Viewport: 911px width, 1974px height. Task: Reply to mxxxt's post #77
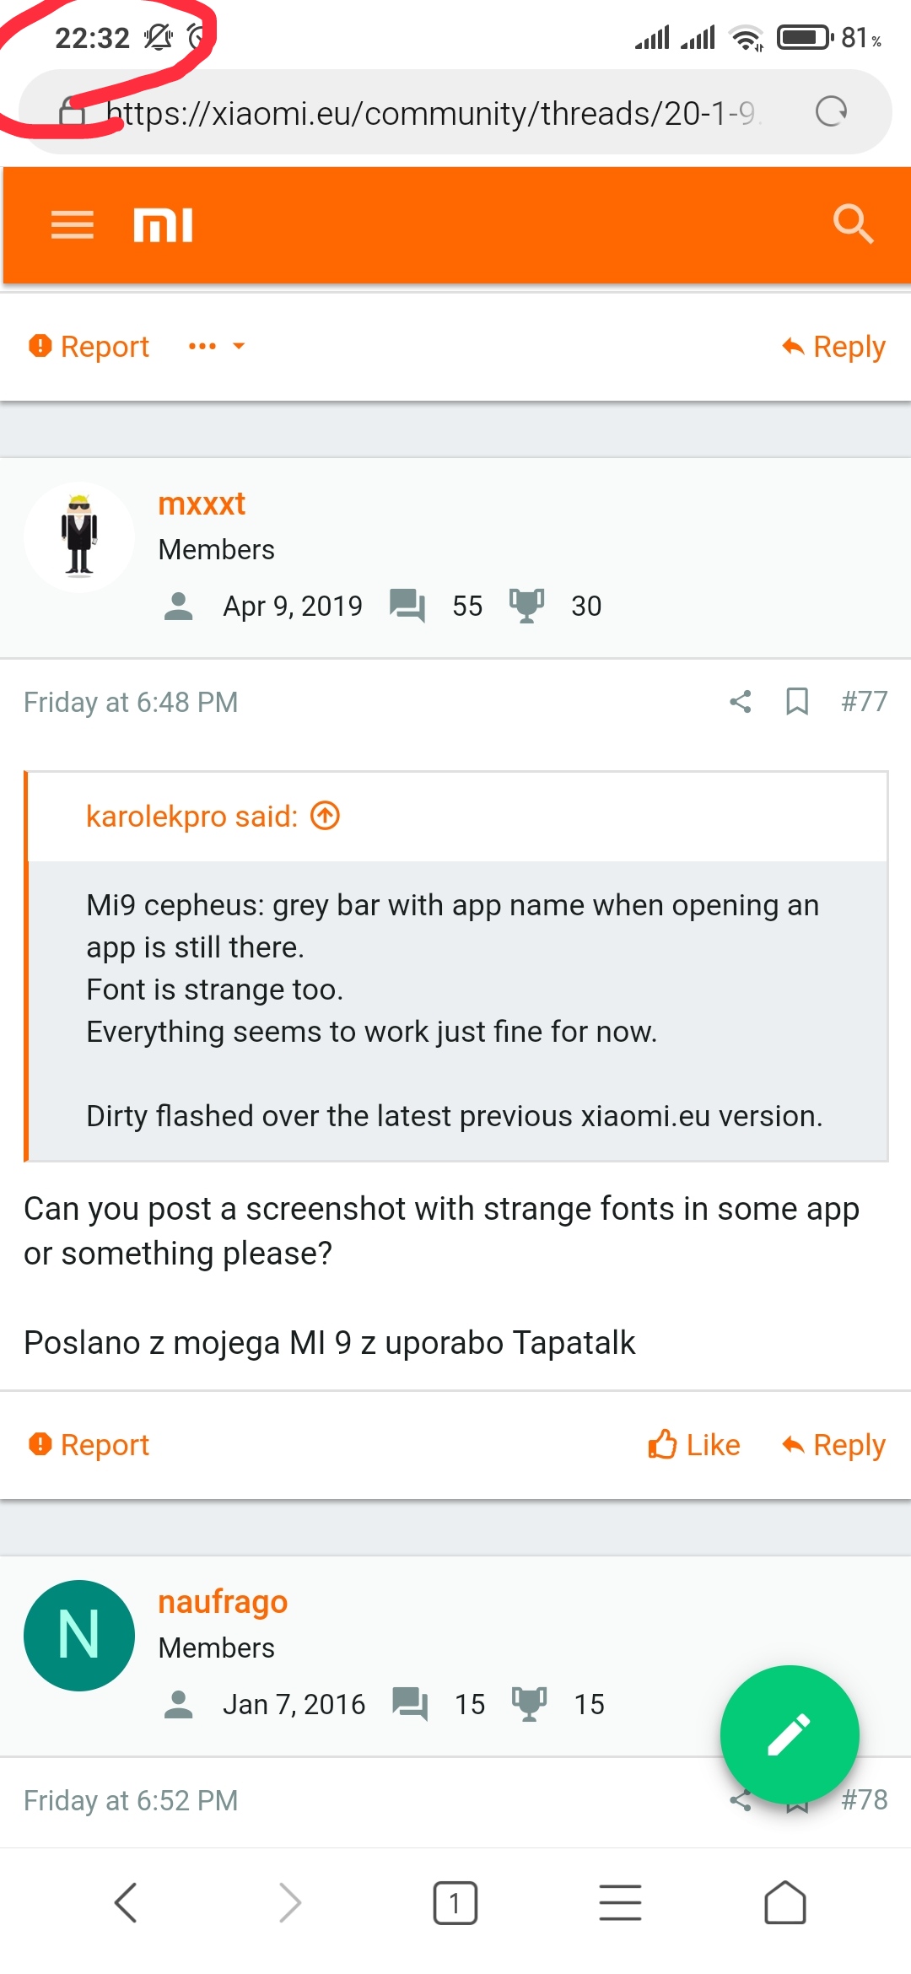[x=833, y=1444]
